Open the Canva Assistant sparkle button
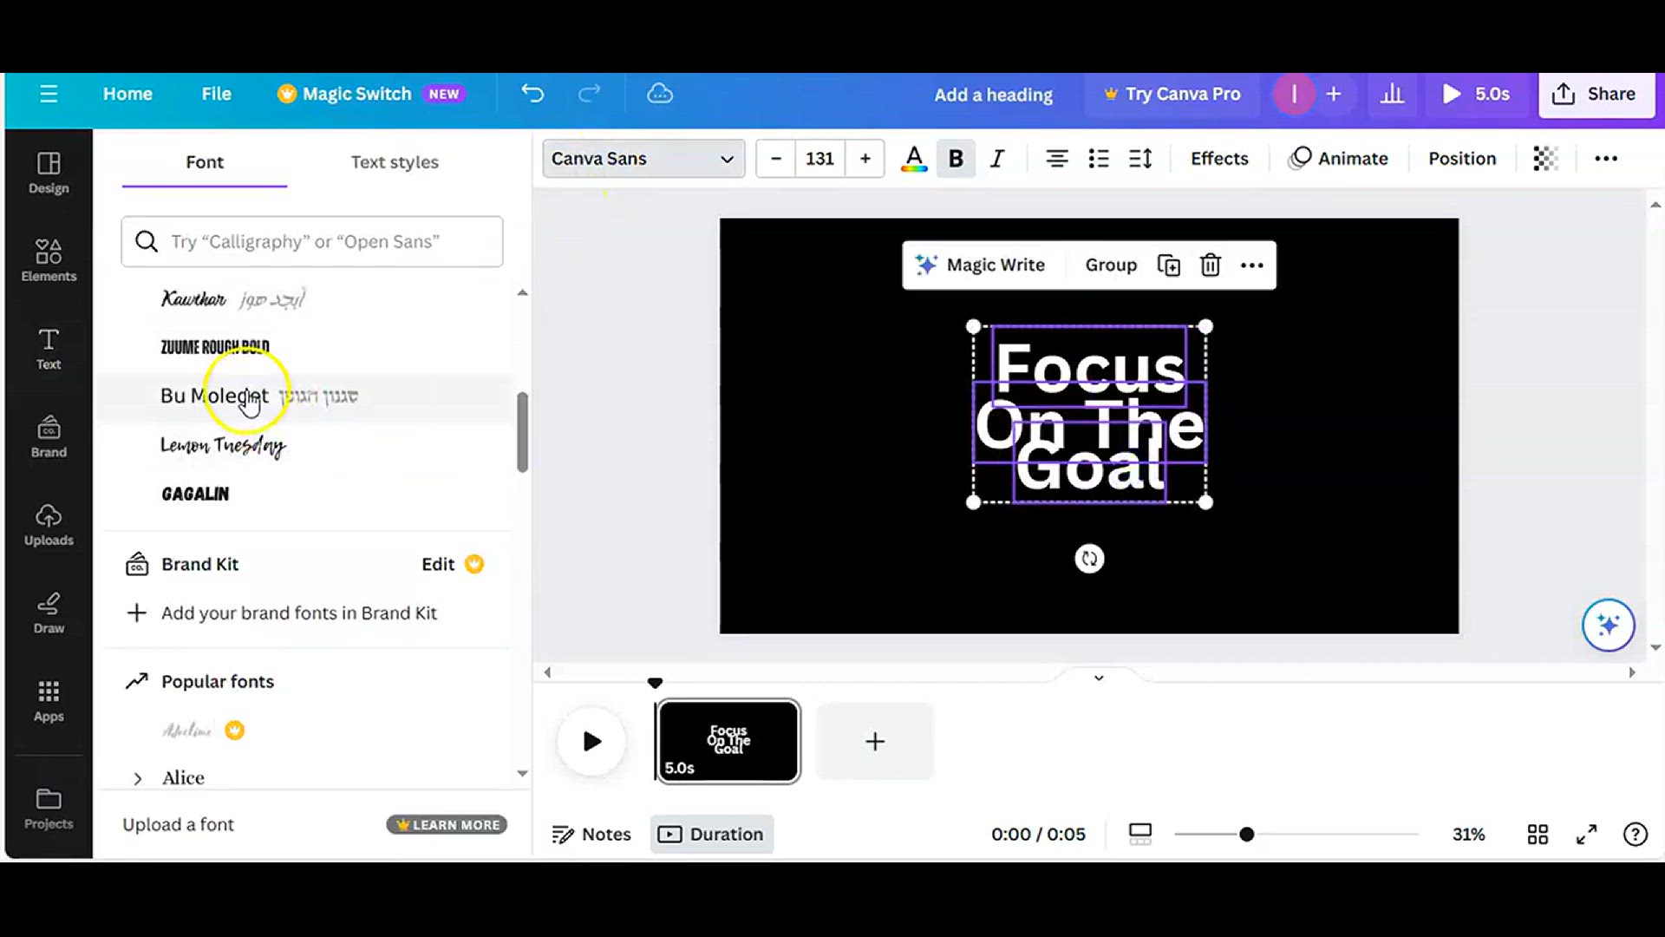This screenshot has height=937, width=1665. point(1608,625)
